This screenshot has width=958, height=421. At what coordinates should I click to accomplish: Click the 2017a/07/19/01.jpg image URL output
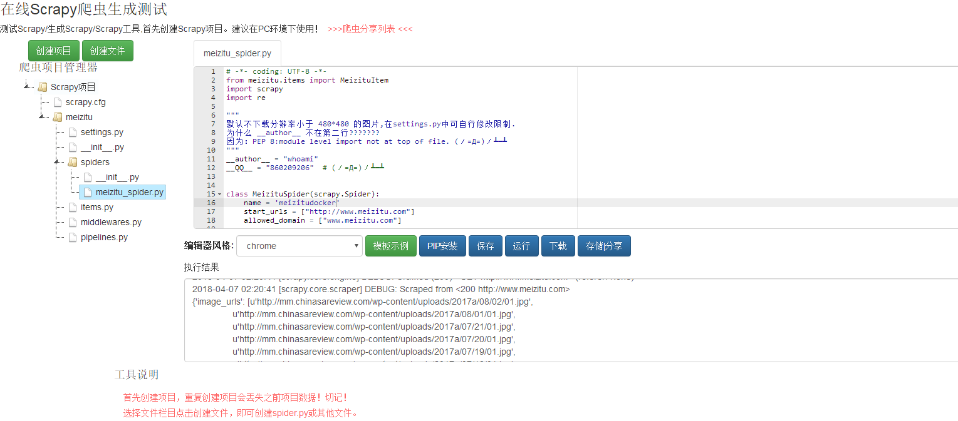point(373,352)
